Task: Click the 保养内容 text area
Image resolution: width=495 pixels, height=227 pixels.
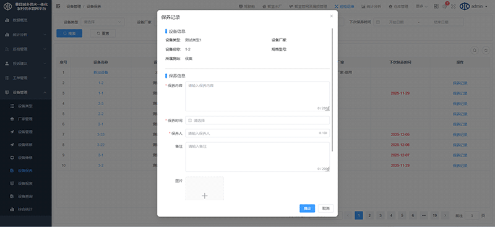Action: (257, 96)
